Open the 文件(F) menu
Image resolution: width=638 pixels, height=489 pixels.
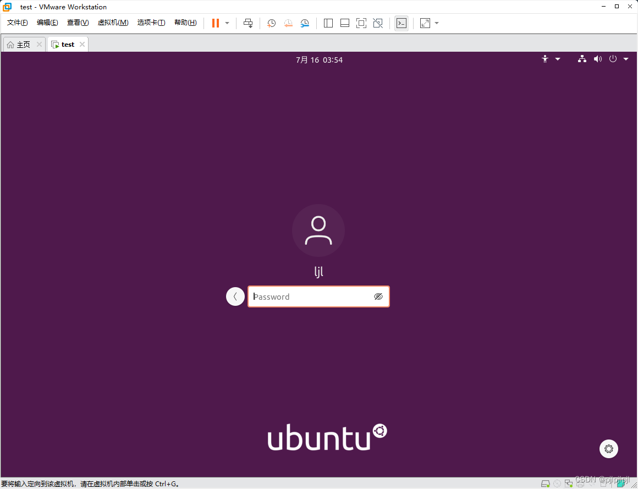click(x=18, y=23)
